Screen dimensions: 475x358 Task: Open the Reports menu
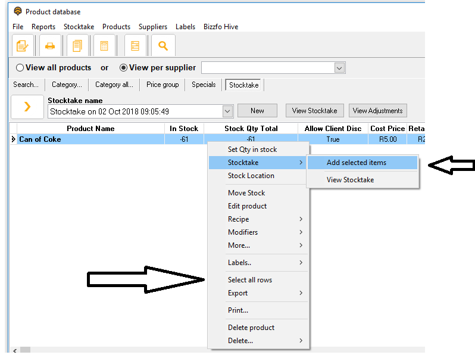point(43,27)
